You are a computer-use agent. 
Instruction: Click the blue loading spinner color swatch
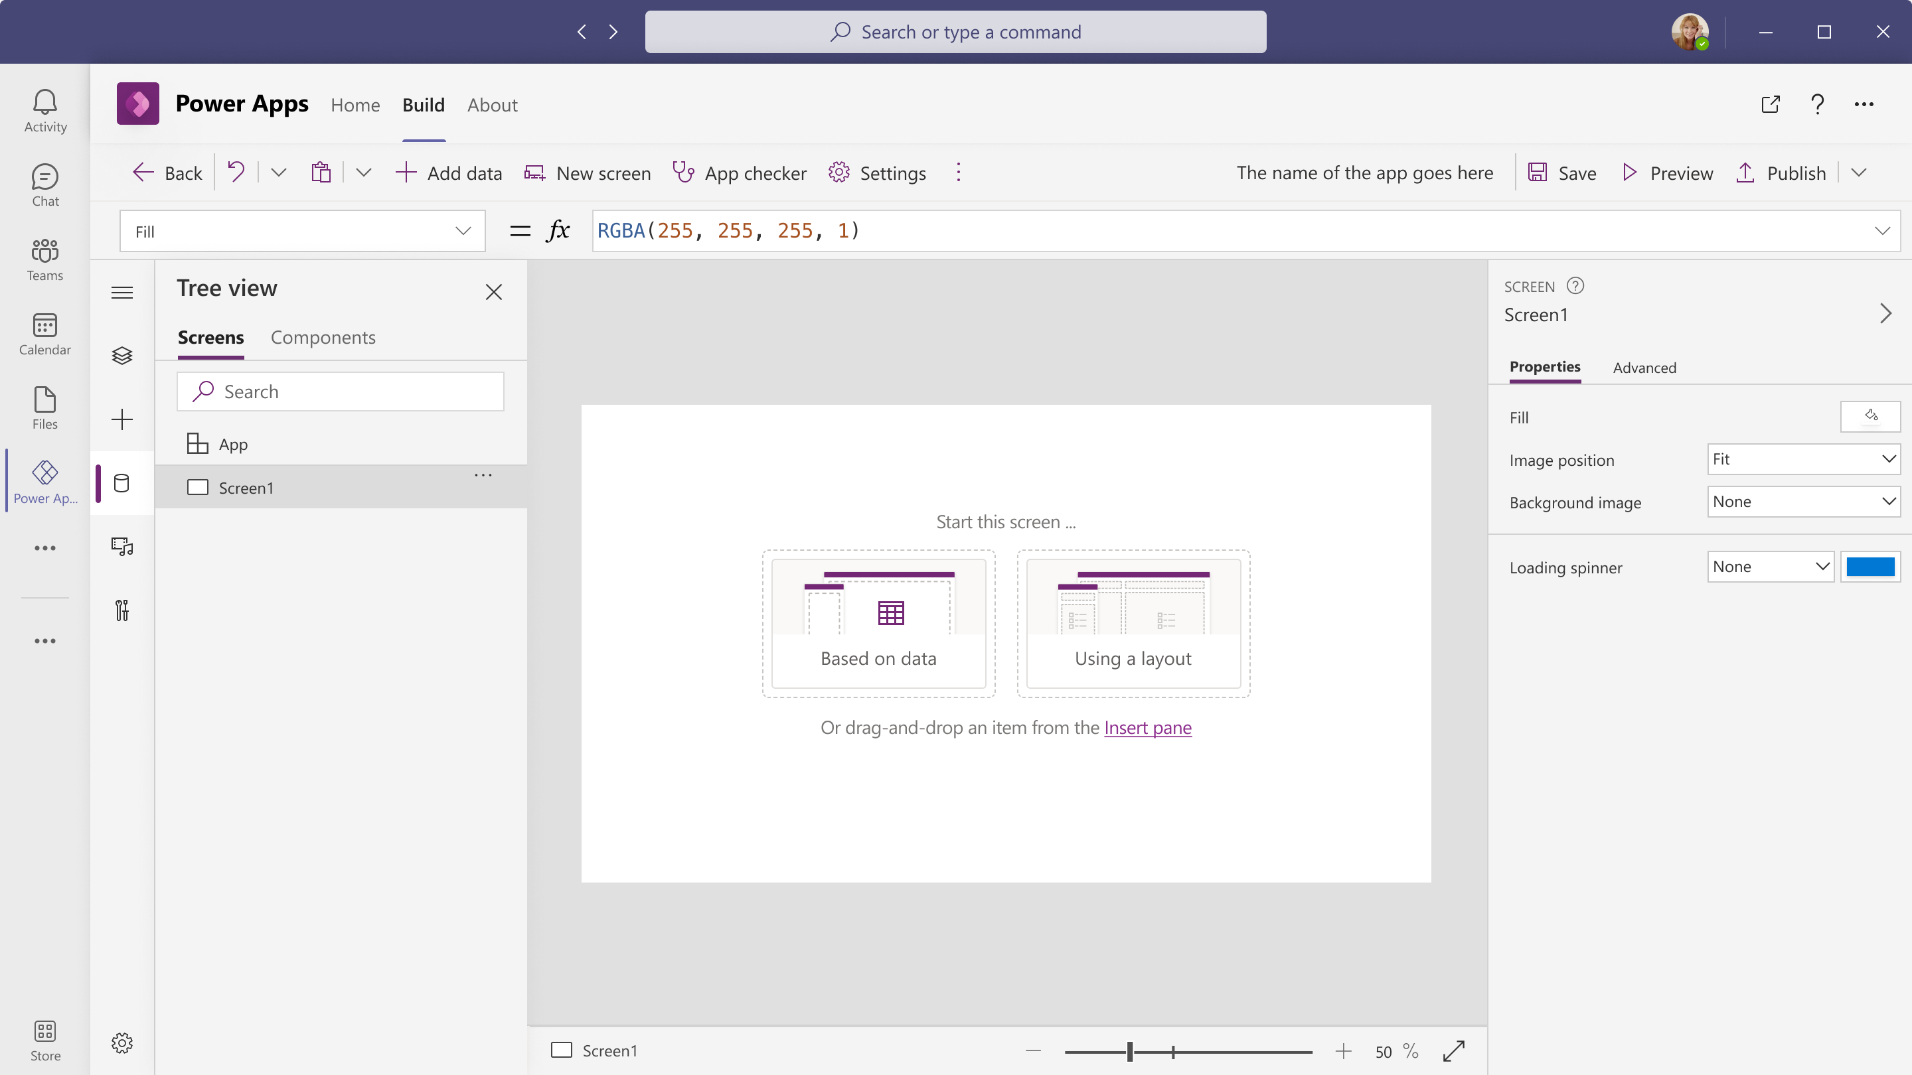click(1870, 567)
